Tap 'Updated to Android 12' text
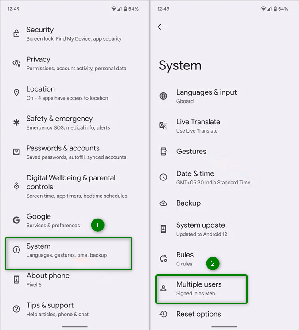299x330 pixels. [202, 234]
